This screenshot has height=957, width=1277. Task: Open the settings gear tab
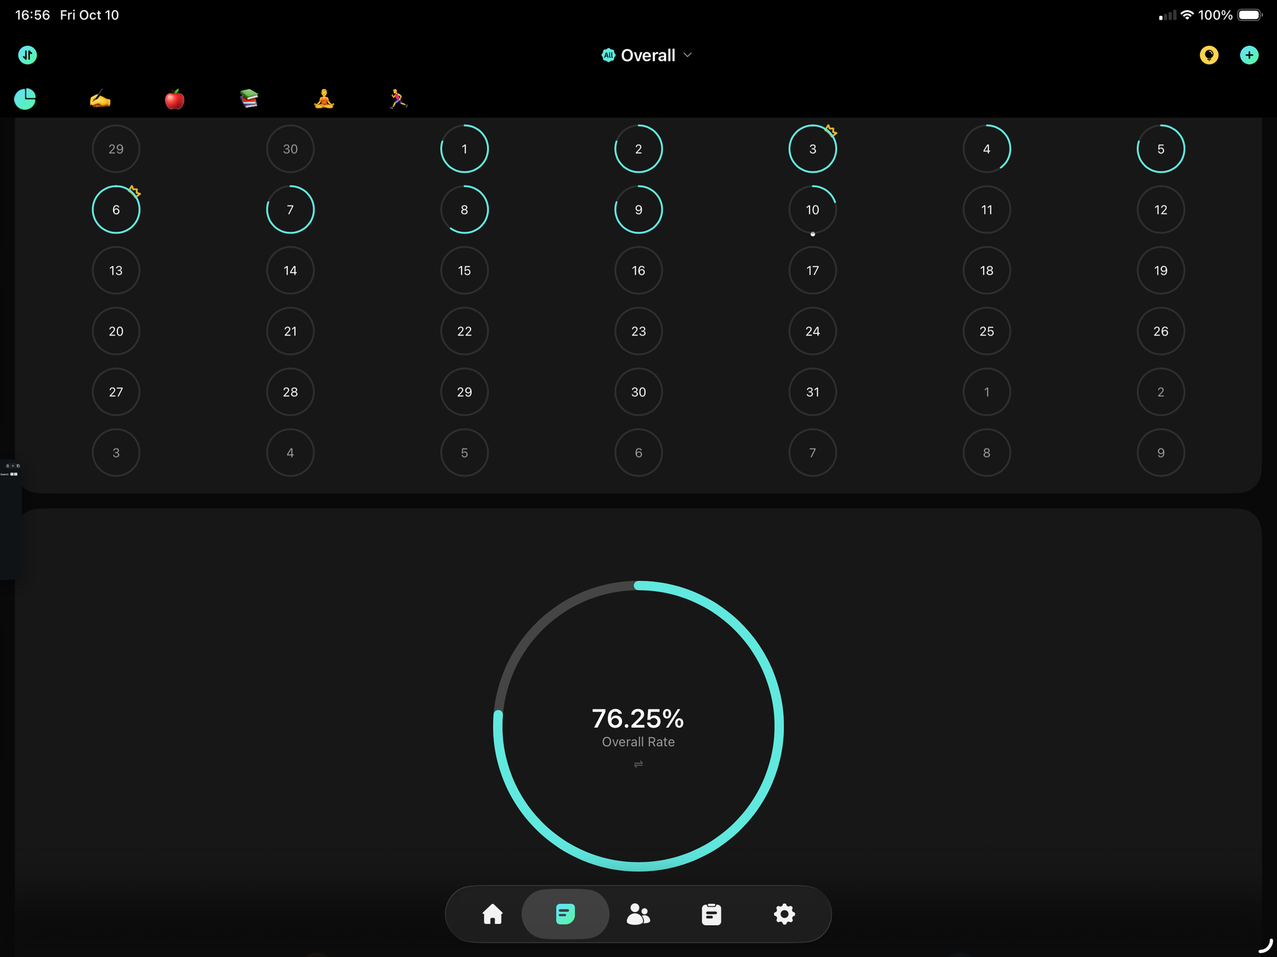point(784,914)
